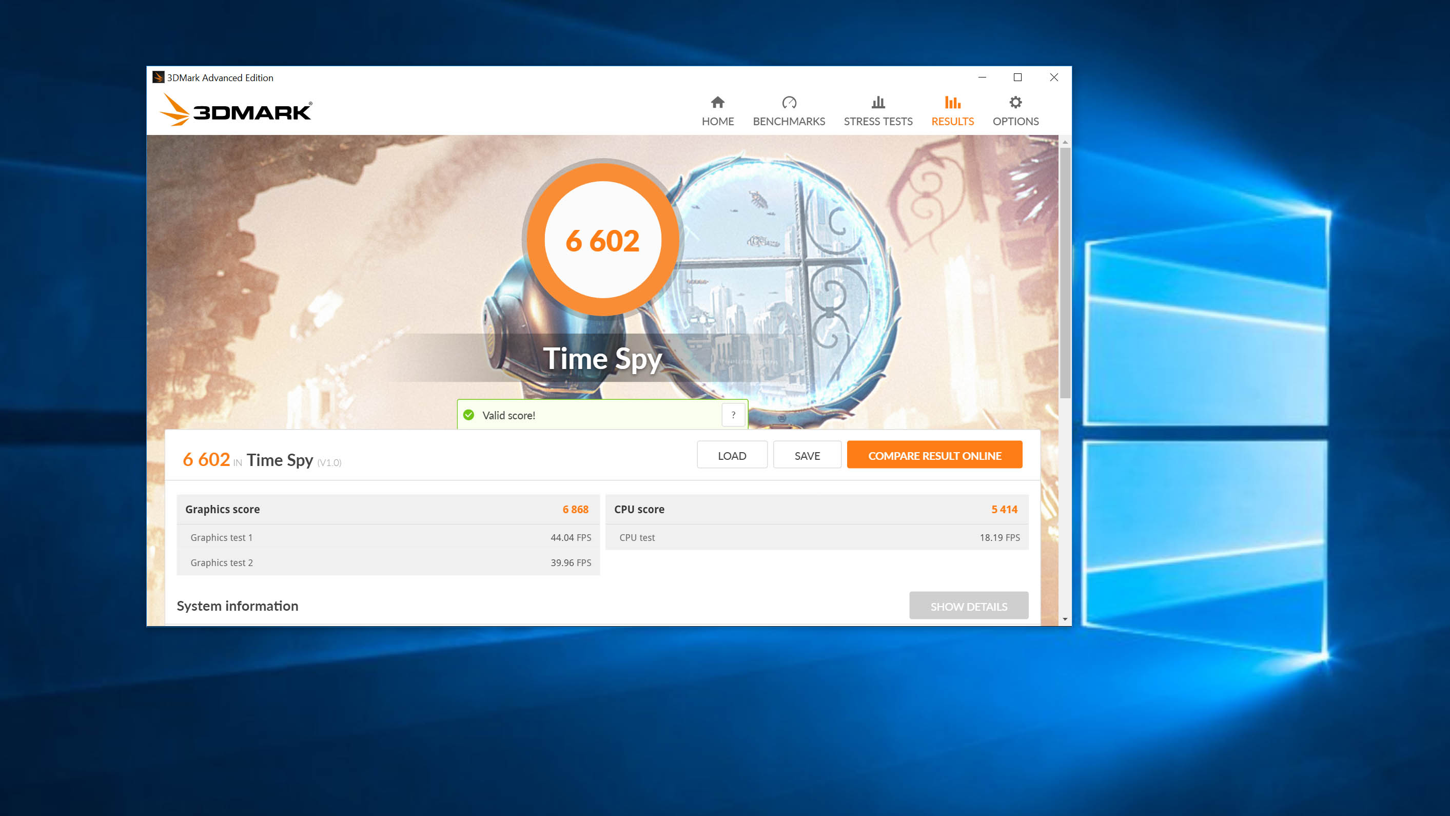Click the Benchmarks gauge icon
Viewport: 1450px width, 816px height.
[x=789, y=102]
